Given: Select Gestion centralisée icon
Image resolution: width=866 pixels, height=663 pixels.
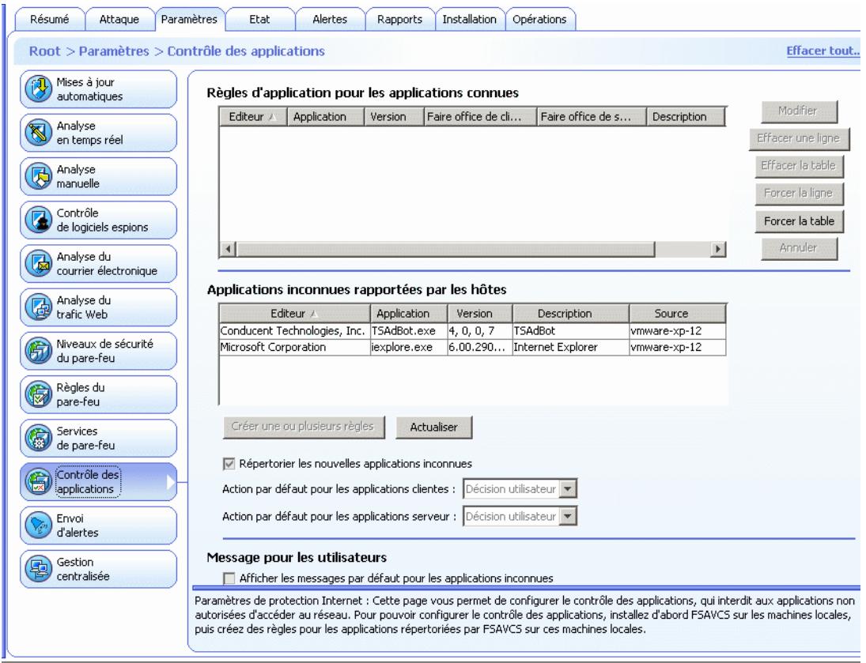Looking at the screenshot, I should coord(38,569).
